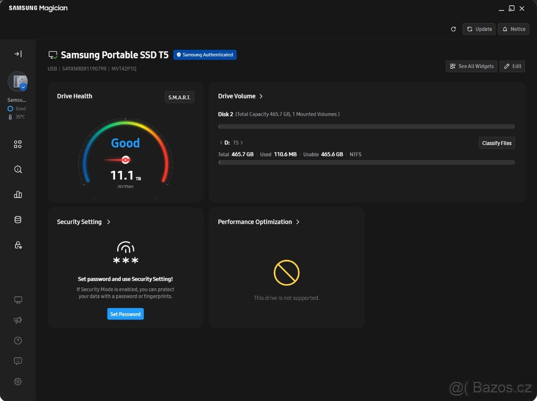Open the feedback chat bubble icon
Image resolution: width=537 pixels, height=401 pixels.
point(18,361)
